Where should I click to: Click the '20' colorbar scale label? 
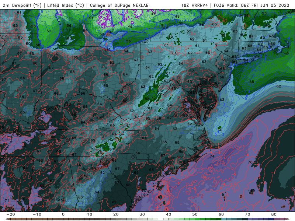coord(116,214)
